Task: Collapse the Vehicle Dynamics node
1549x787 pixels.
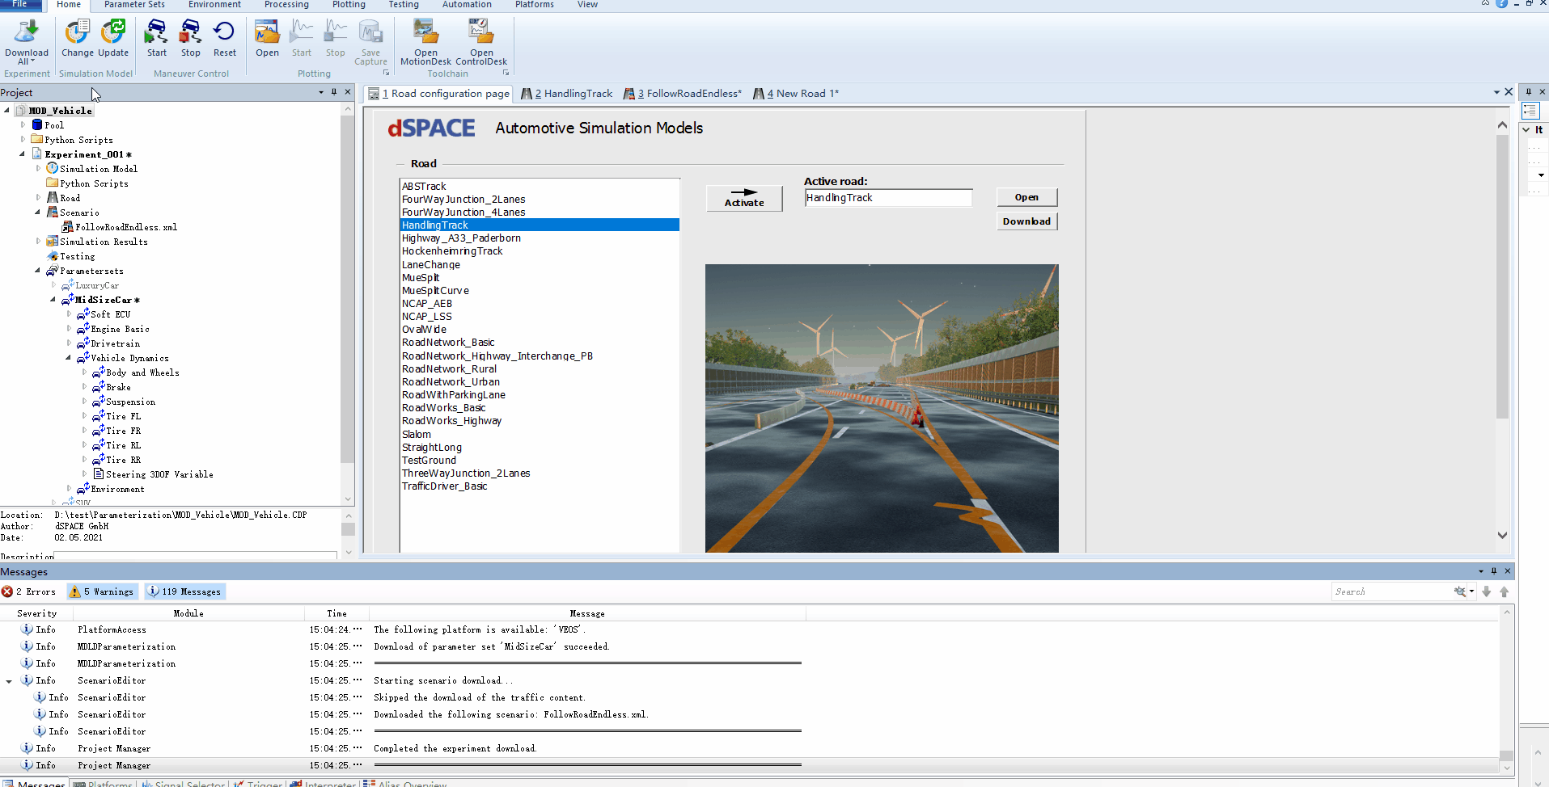Action: 69,358
